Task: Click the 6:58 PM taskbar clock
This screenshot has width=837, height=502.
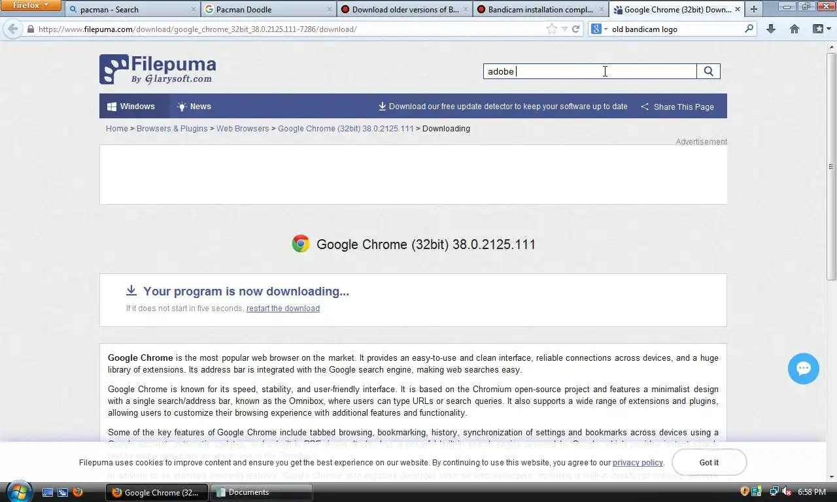Action: pos(812,492)
